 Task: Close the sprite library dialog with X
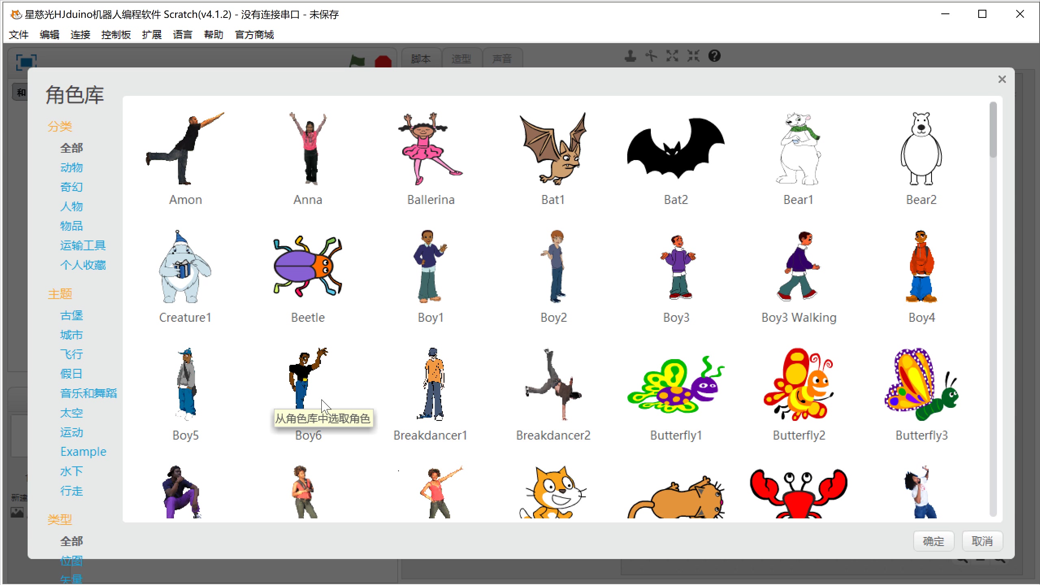click(x=1002, y=79)
